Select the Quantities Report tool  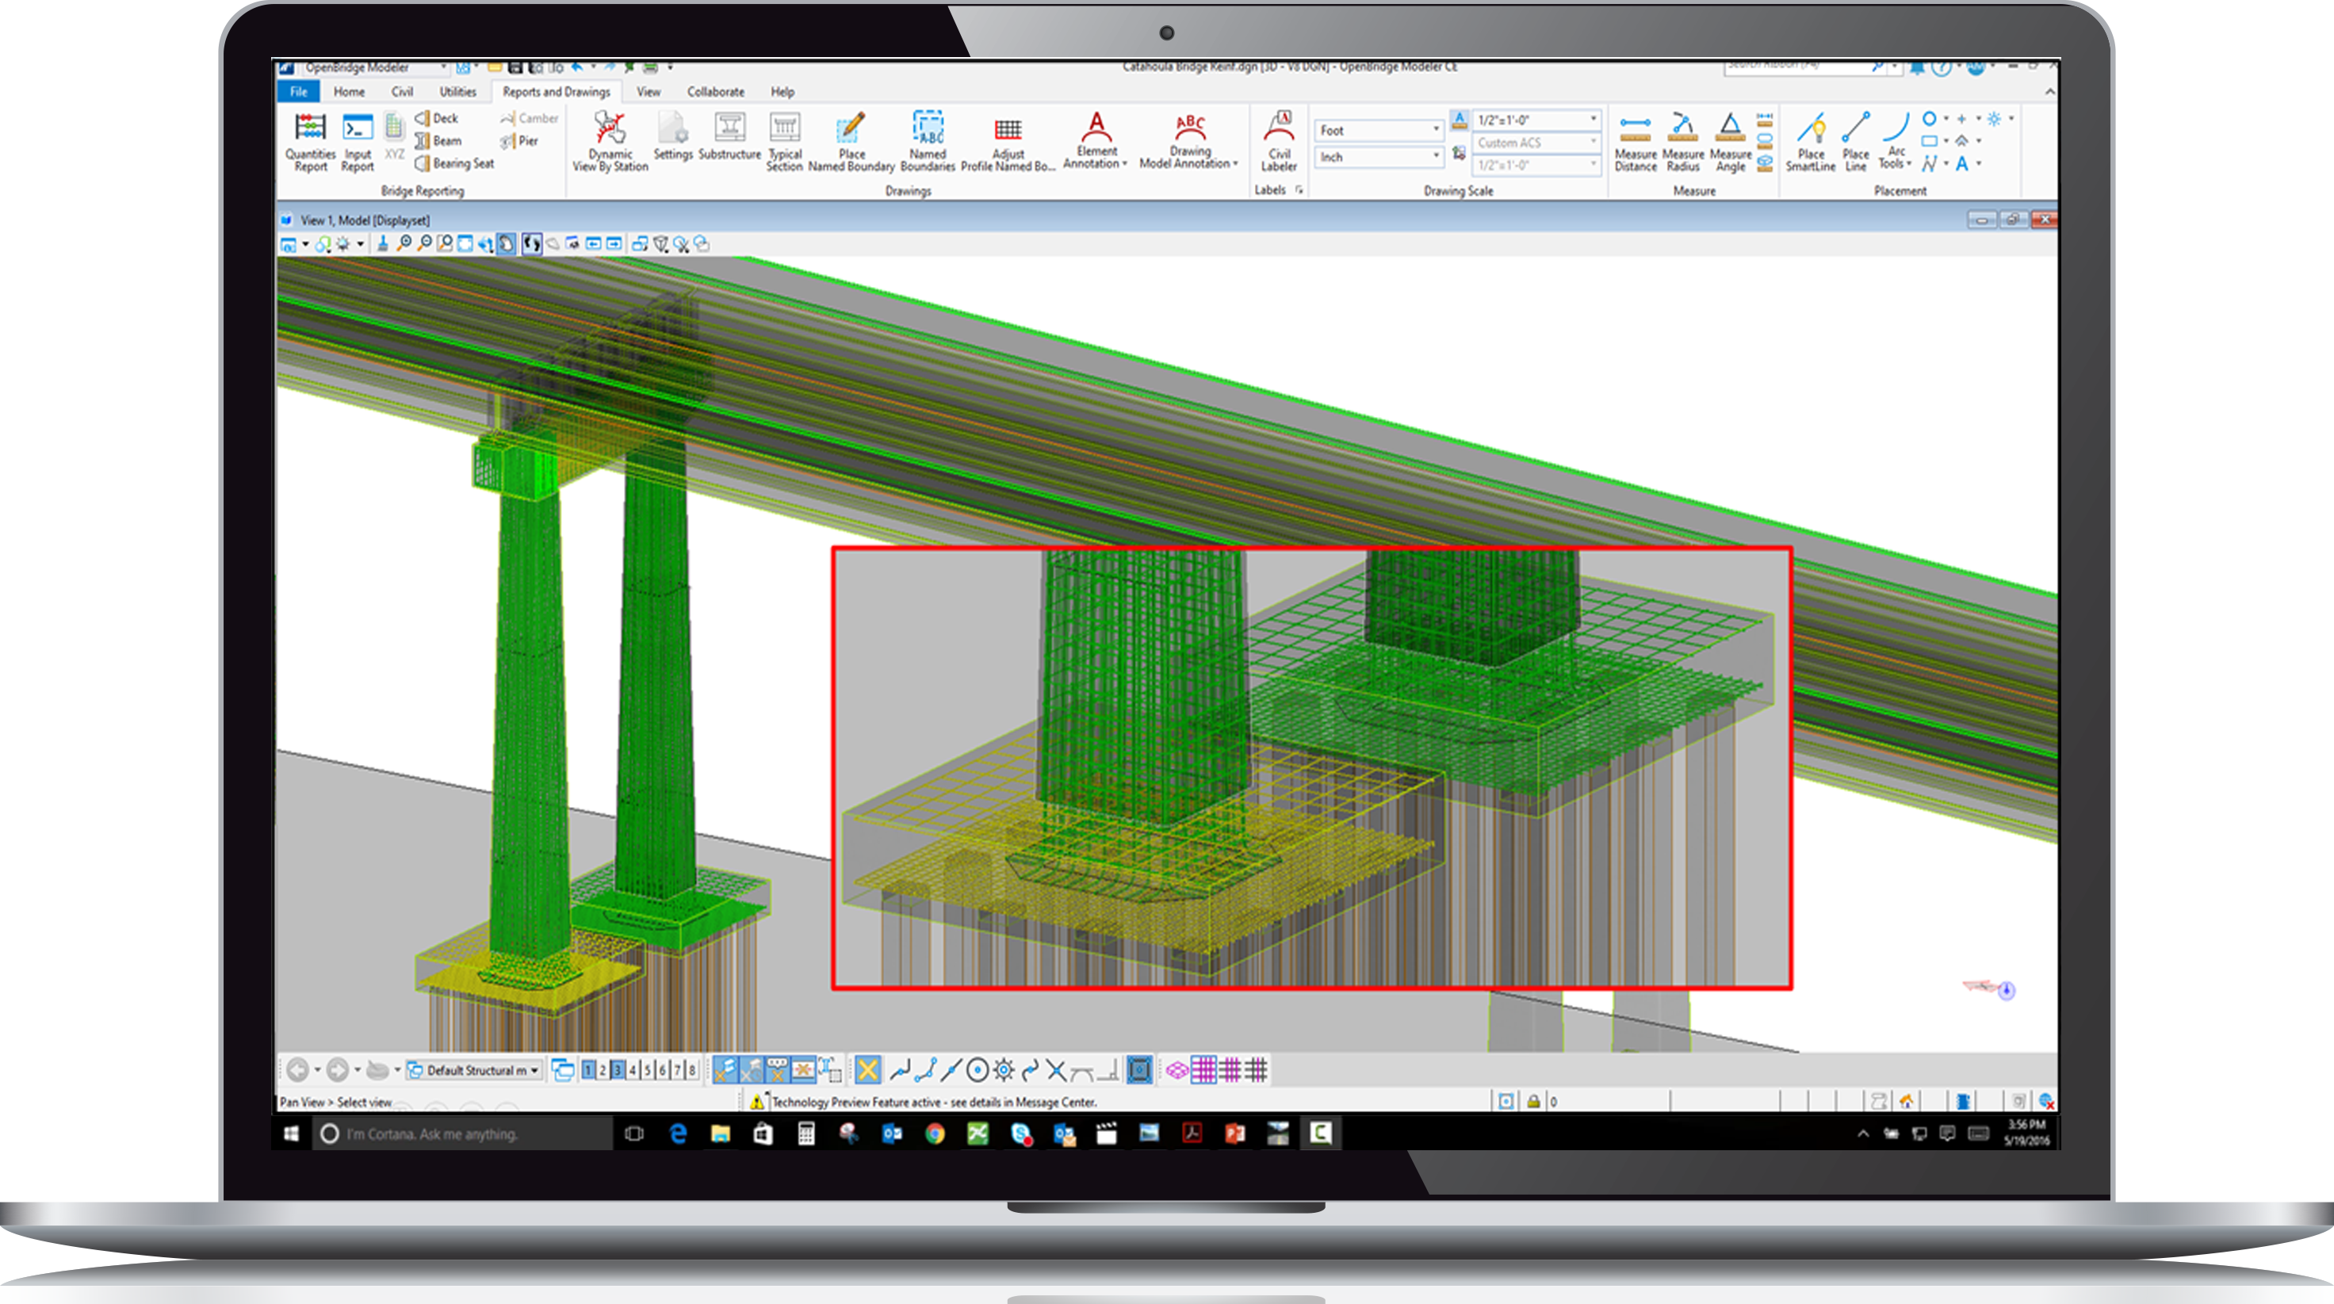(x=311, y=140)
